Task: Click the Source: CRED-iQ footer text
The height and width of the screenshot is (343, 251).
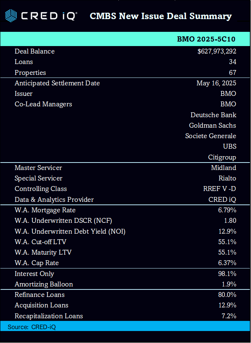Action: click(32, 327)
